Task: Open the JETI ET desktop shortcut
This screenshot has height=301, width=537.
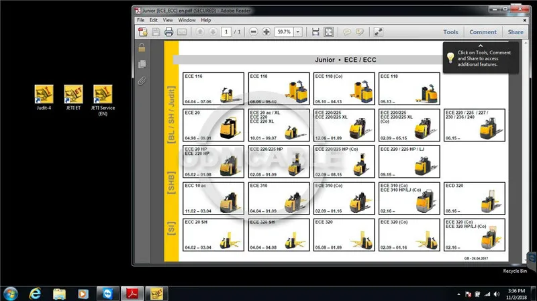Action: click(x=73, y=97)
